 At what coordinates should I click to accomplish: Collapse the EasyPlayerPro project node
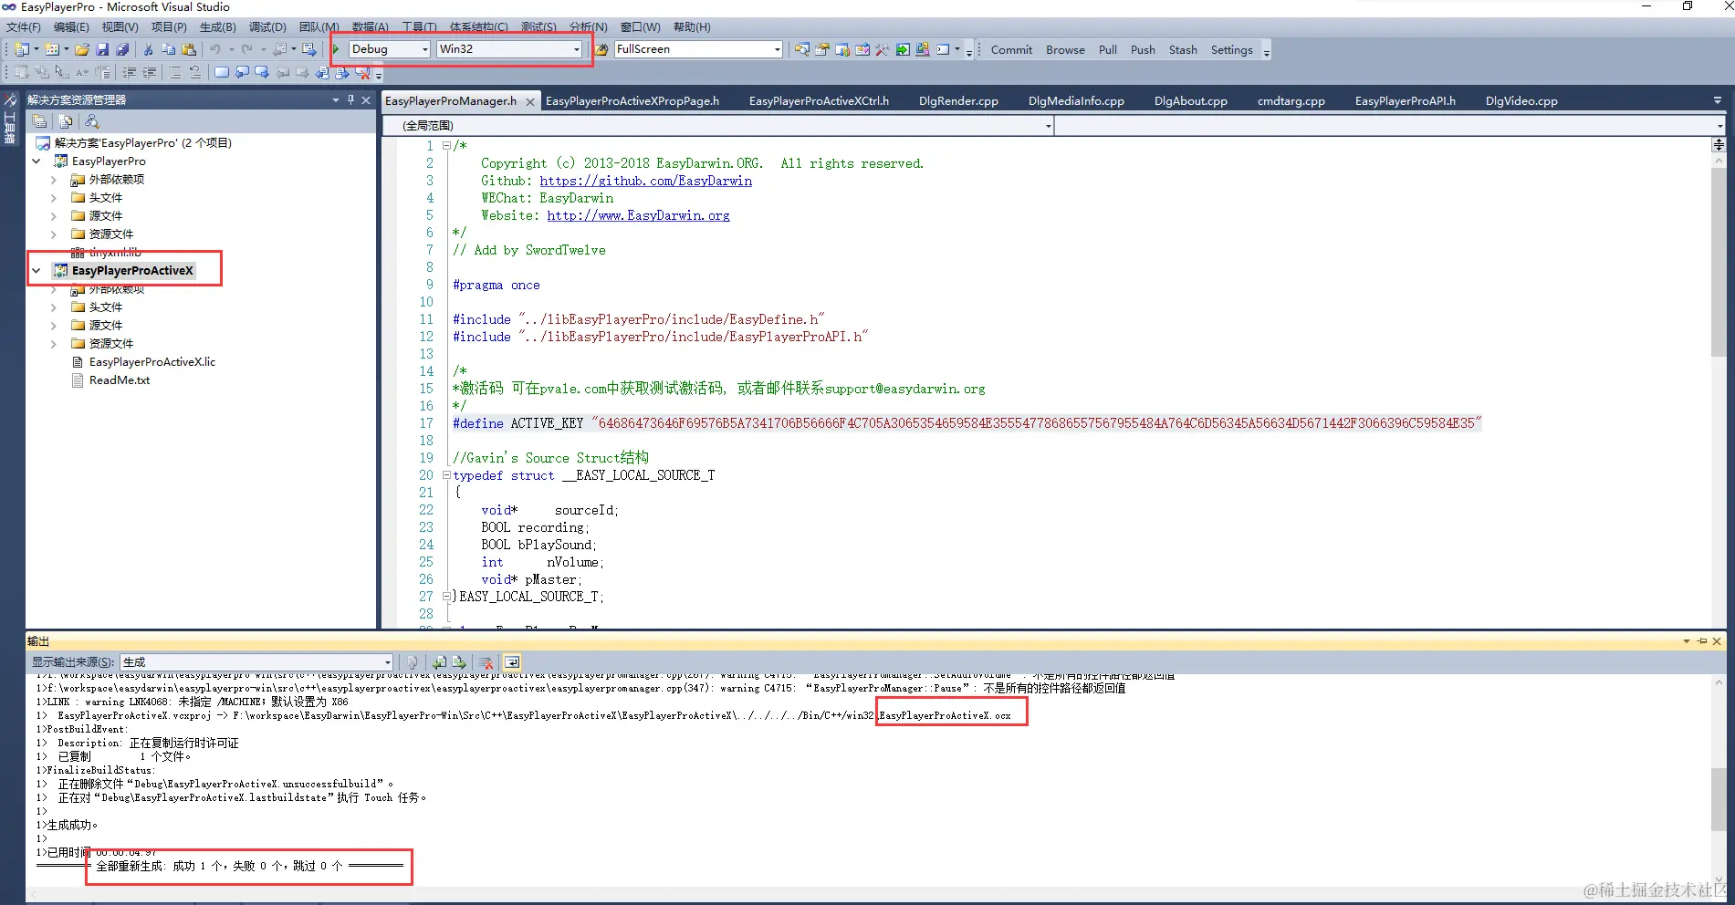[x=37, y=161]
